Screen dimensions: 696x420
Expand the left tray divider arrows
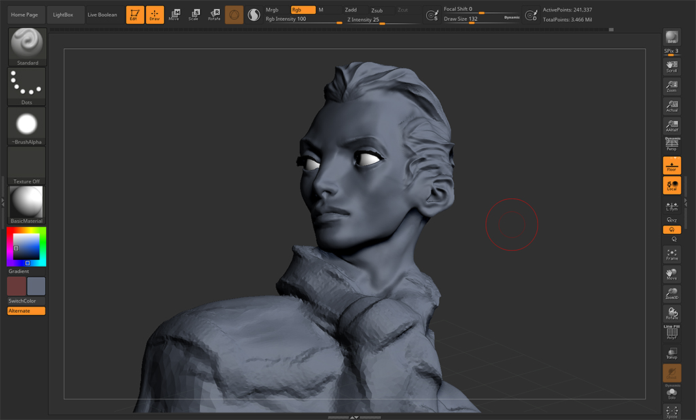3,202
